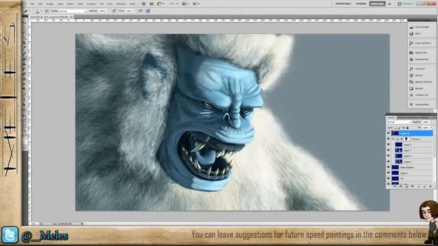Create a new group in Layers
This screenshot has height=246, width=438.
[x=418, y=187]
